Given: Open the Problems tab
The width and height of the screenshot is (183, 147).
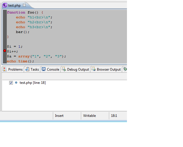Looking at the screenshot, I should pos(13,69).
